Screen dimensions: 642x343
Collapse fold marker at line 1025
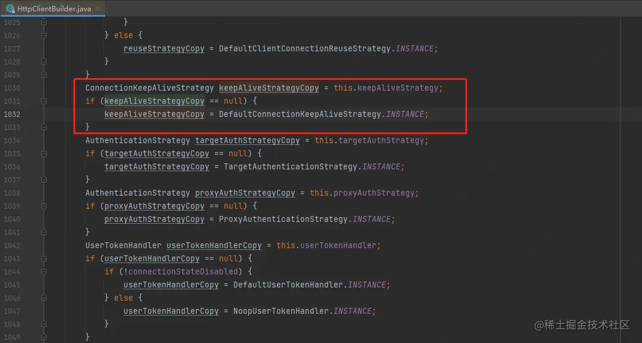coord(44,22)
